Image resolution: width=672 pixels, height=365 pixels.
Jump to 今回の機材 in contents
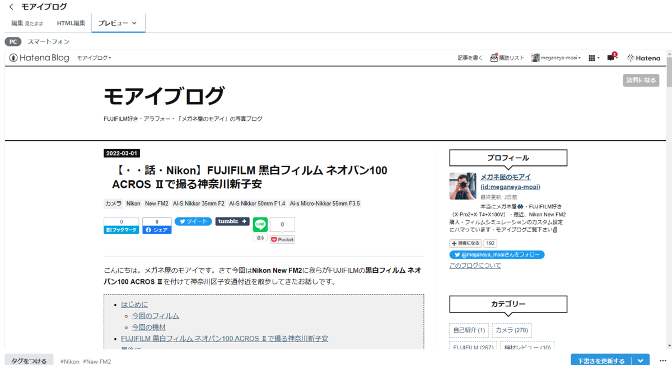pyautogui.click(x=148, y=327)
